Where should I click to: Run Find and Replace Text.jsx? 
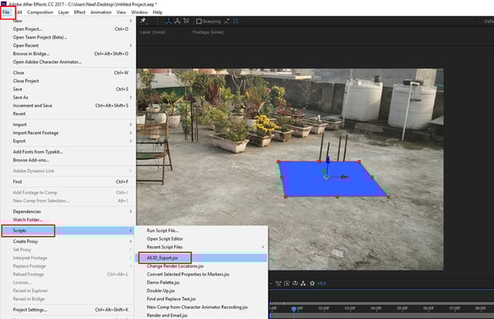click(202, 299)
